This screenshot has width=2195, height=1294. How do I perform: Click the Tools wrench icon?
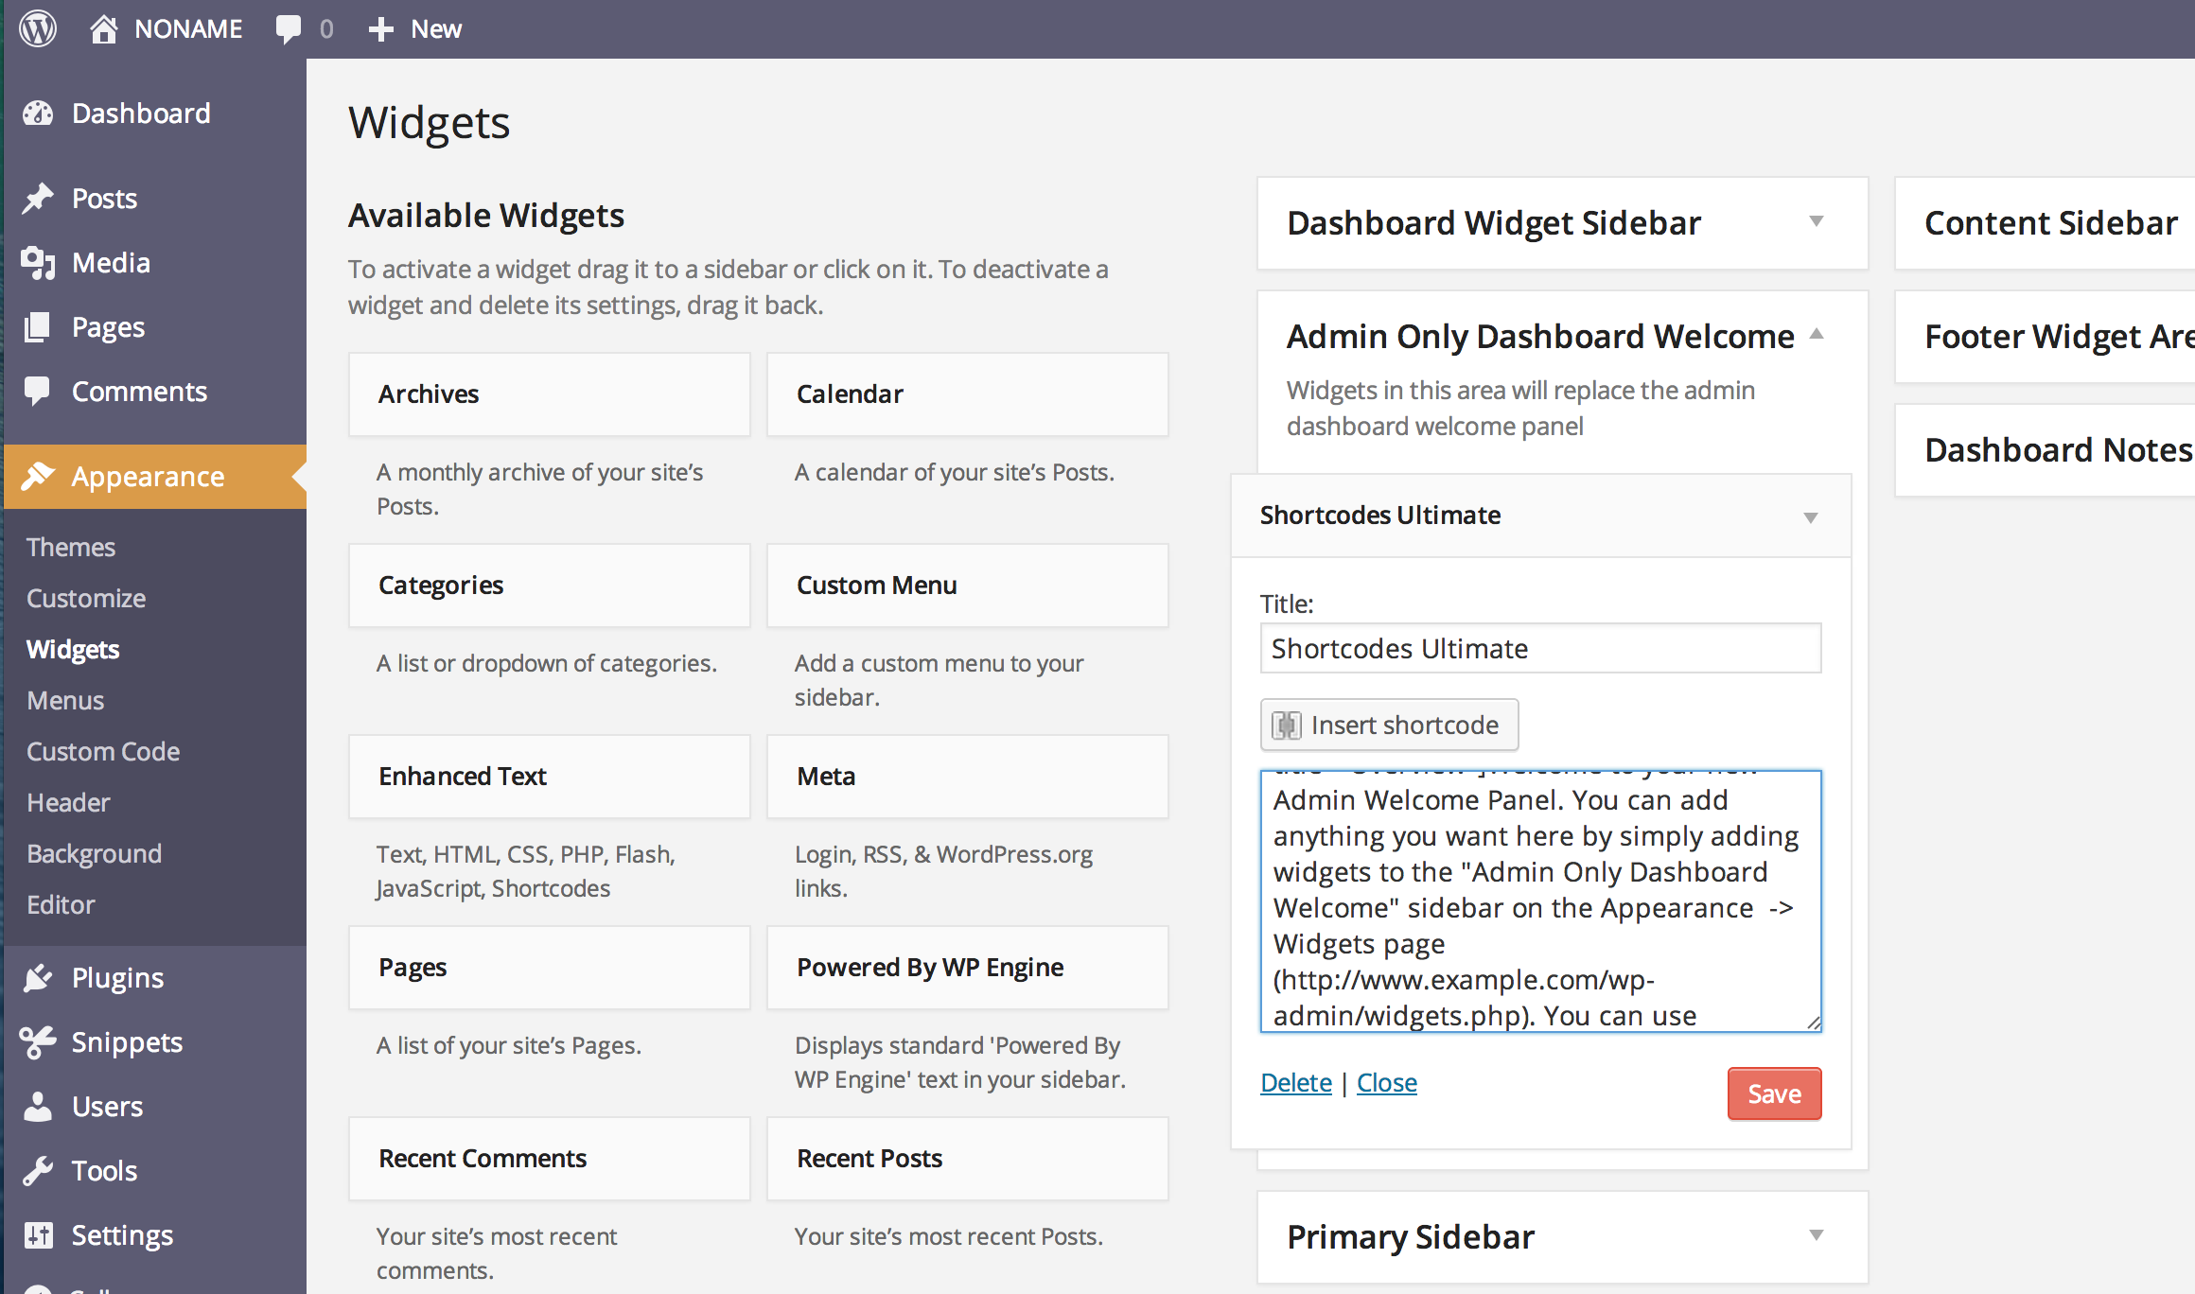click(x=38, y=1171)
